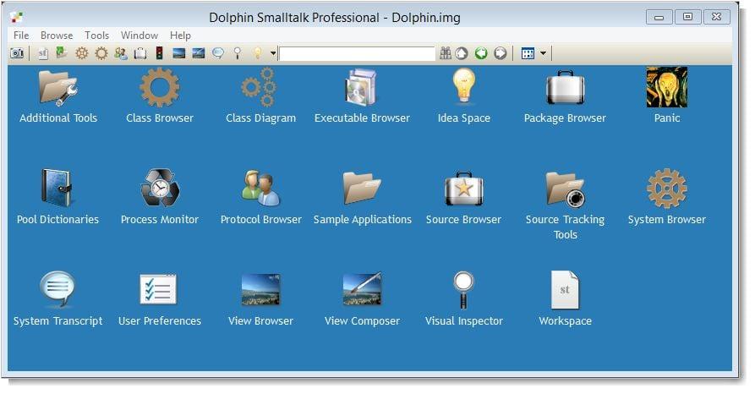Launch the Panic scream icon

(666, 87)
